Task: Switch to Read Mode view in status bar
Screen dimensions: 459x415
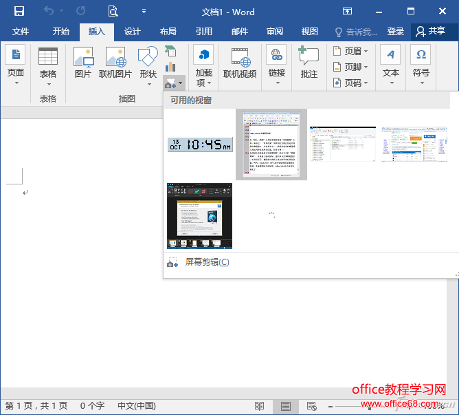Action: point(259,406)
